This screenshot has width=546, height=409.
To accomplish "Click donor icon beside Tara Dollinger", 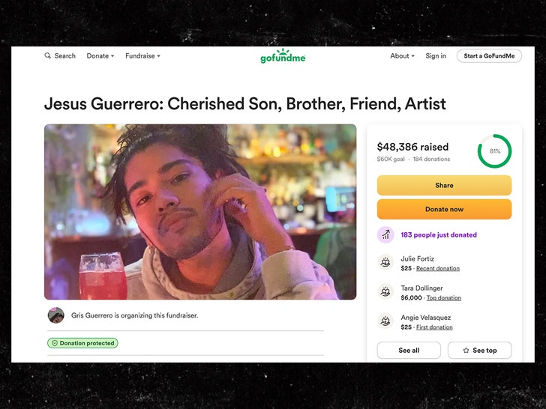I will click(x=385, y=292).
